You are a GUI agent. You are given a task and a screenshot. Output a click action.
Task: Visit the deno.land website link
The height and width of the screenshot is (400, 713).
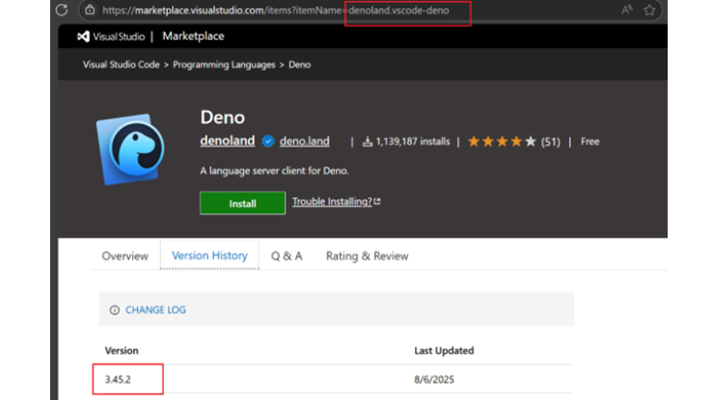pos(304,142)
